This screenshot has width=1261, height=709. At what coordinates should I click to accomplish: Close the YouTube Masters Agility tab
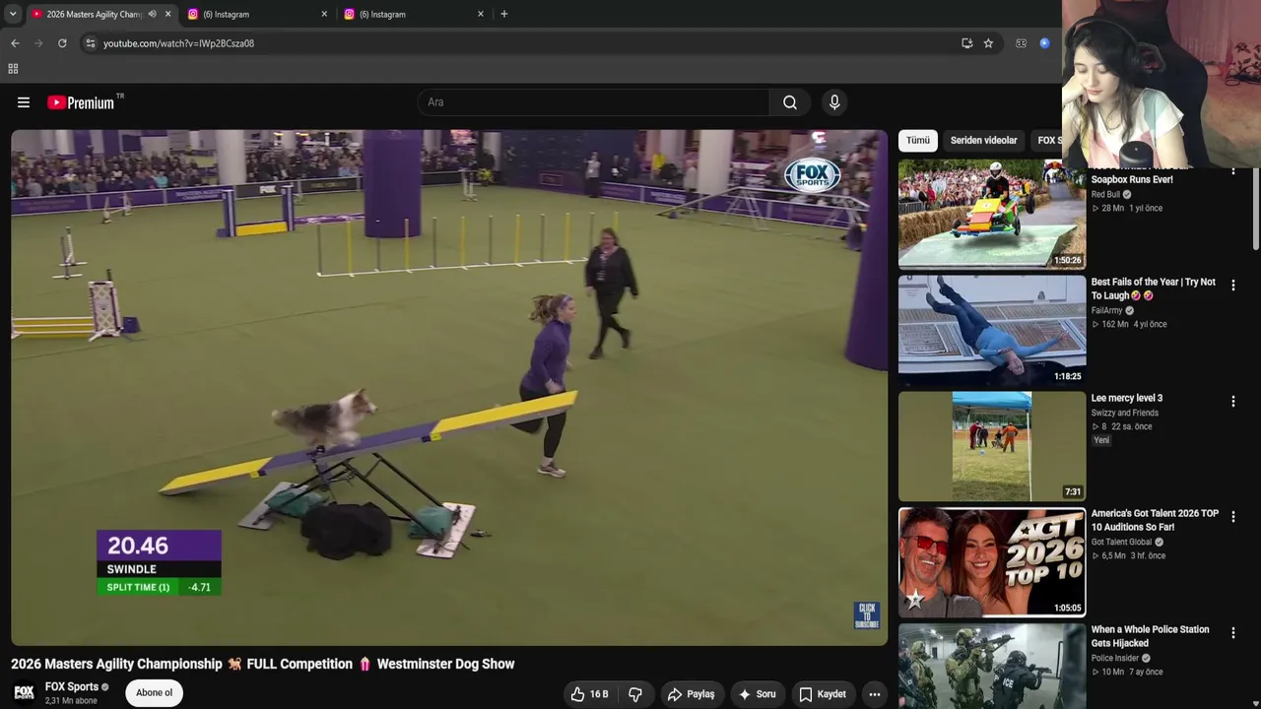click(168, 14)
